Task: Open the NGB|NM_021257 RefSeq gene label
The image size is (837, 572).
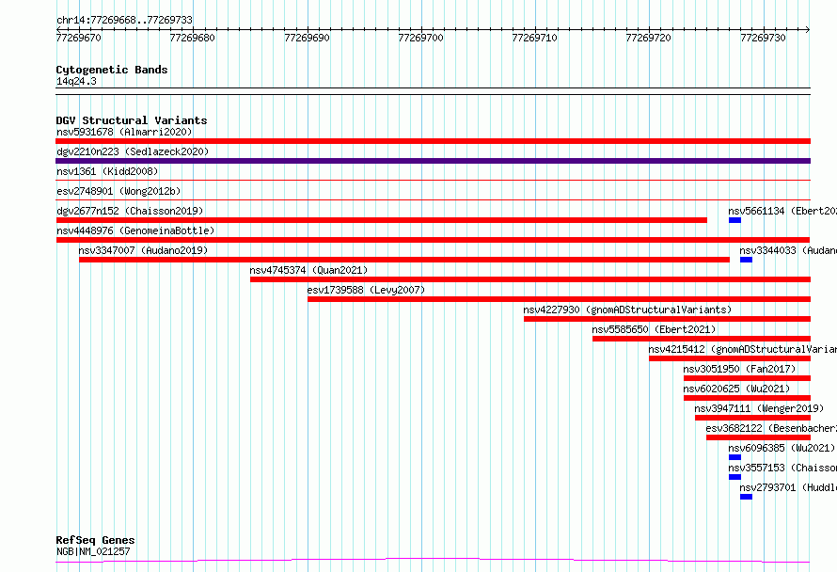Action: tap(93, 551)
